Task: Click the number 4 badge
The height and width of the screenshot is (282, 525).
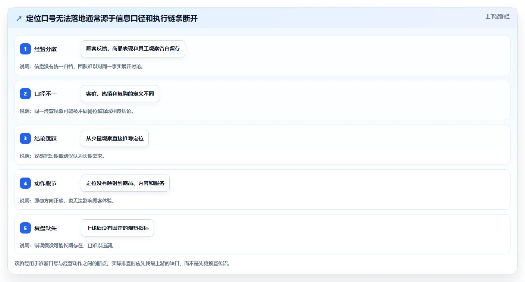Action: click(25, 183)
